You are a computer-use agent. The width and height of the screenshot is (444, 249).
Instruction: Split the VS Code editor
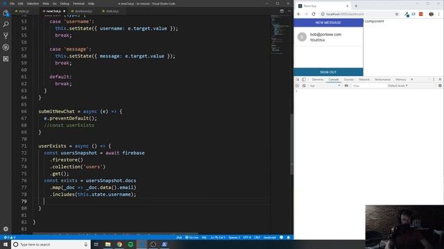click(x=282, y=11)
